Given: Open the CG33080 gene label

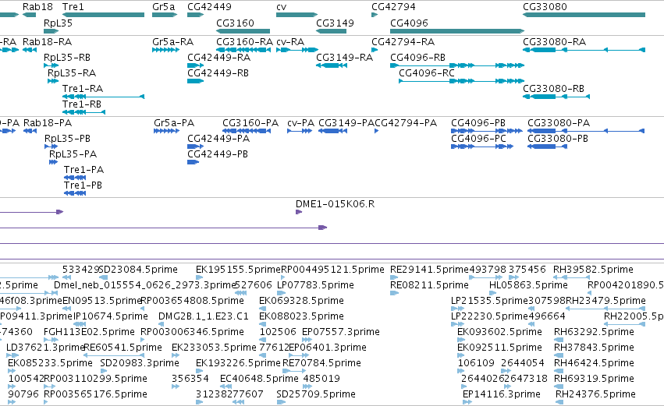Looking at the screenshot, I should [x=545, y=7].
